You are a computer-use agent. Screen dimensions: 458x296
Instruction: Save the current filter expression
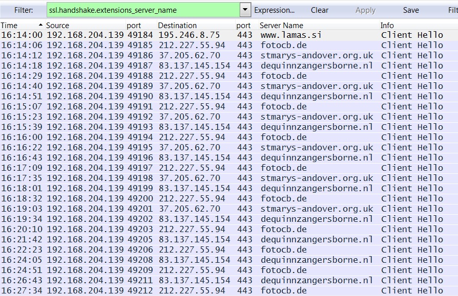(x=410, y=10)
